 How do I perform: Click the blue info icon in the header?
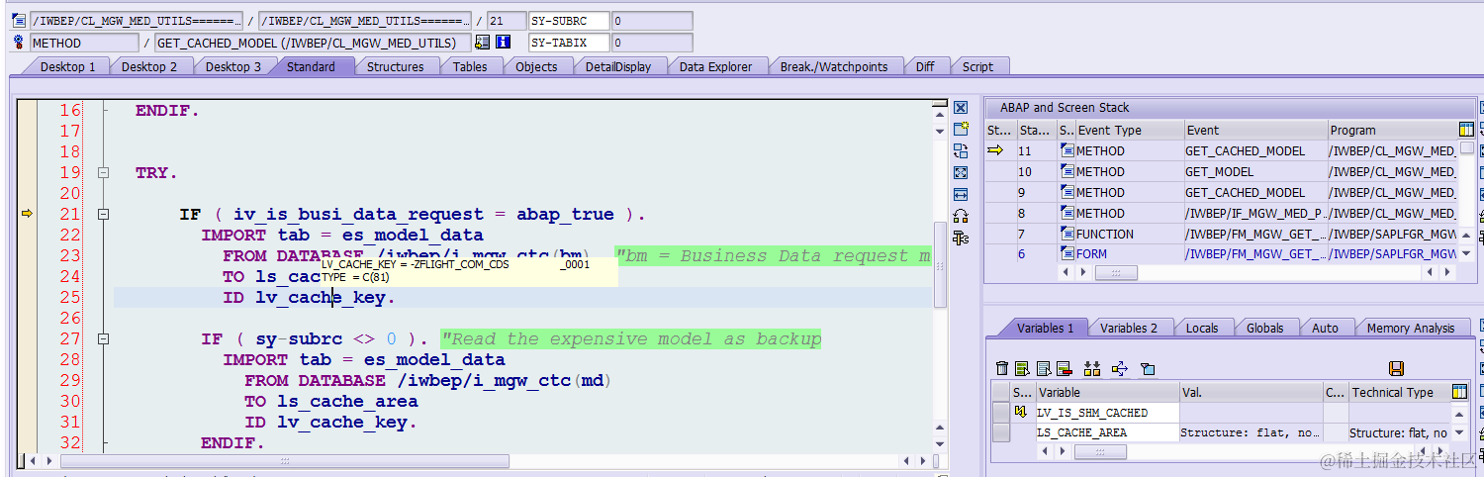(x=503, y=43)
